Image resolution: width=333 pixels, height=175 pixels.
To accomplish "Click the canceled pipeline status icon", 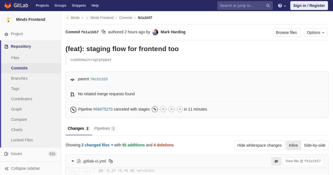I will click(x=73, y=110).
